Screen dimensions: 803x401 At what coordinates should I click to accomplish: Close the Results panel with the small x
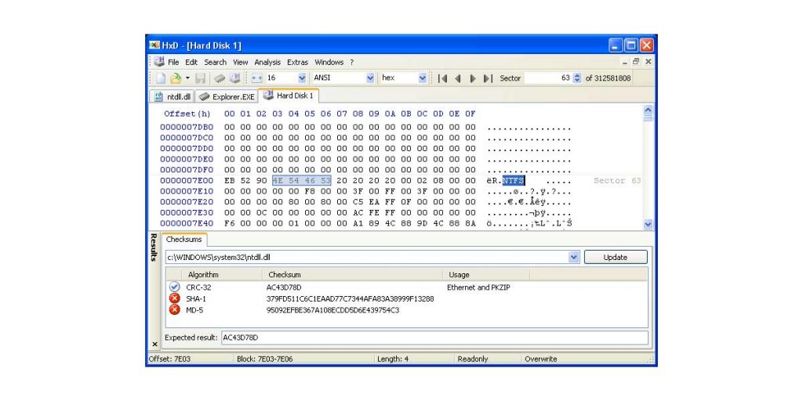point(154,345)
